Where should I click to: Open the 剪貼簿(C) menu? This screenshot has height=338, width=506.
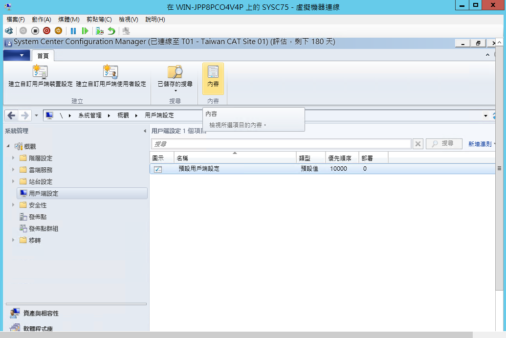tap(99, 20)
